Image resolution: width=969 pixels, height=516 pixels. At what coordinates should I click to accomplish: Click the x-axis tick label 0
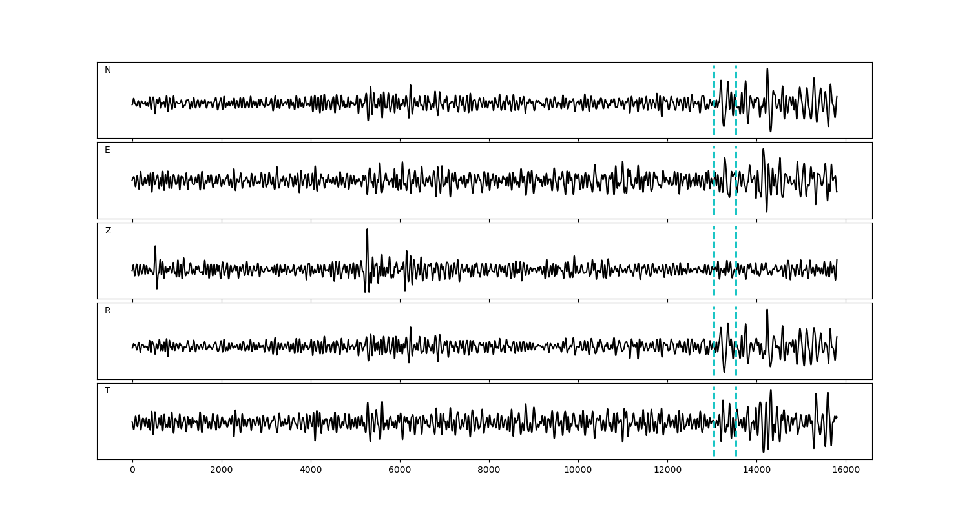tap(132, 470)
